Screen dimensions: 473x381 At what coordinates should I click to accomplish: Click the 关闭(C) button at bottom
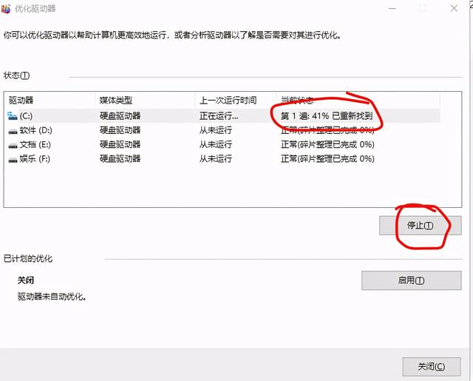[x=432, y=366]
